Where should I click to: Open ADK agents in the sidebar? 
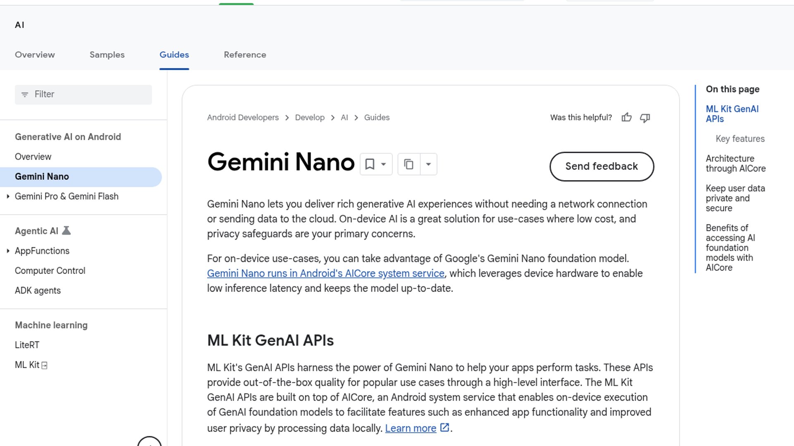point(38,291)
